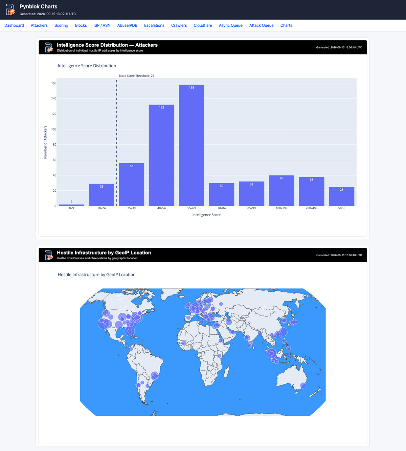Select the 40–54 bar showing 132
This screenshot has width=406, height=451.
pos(161,156)
